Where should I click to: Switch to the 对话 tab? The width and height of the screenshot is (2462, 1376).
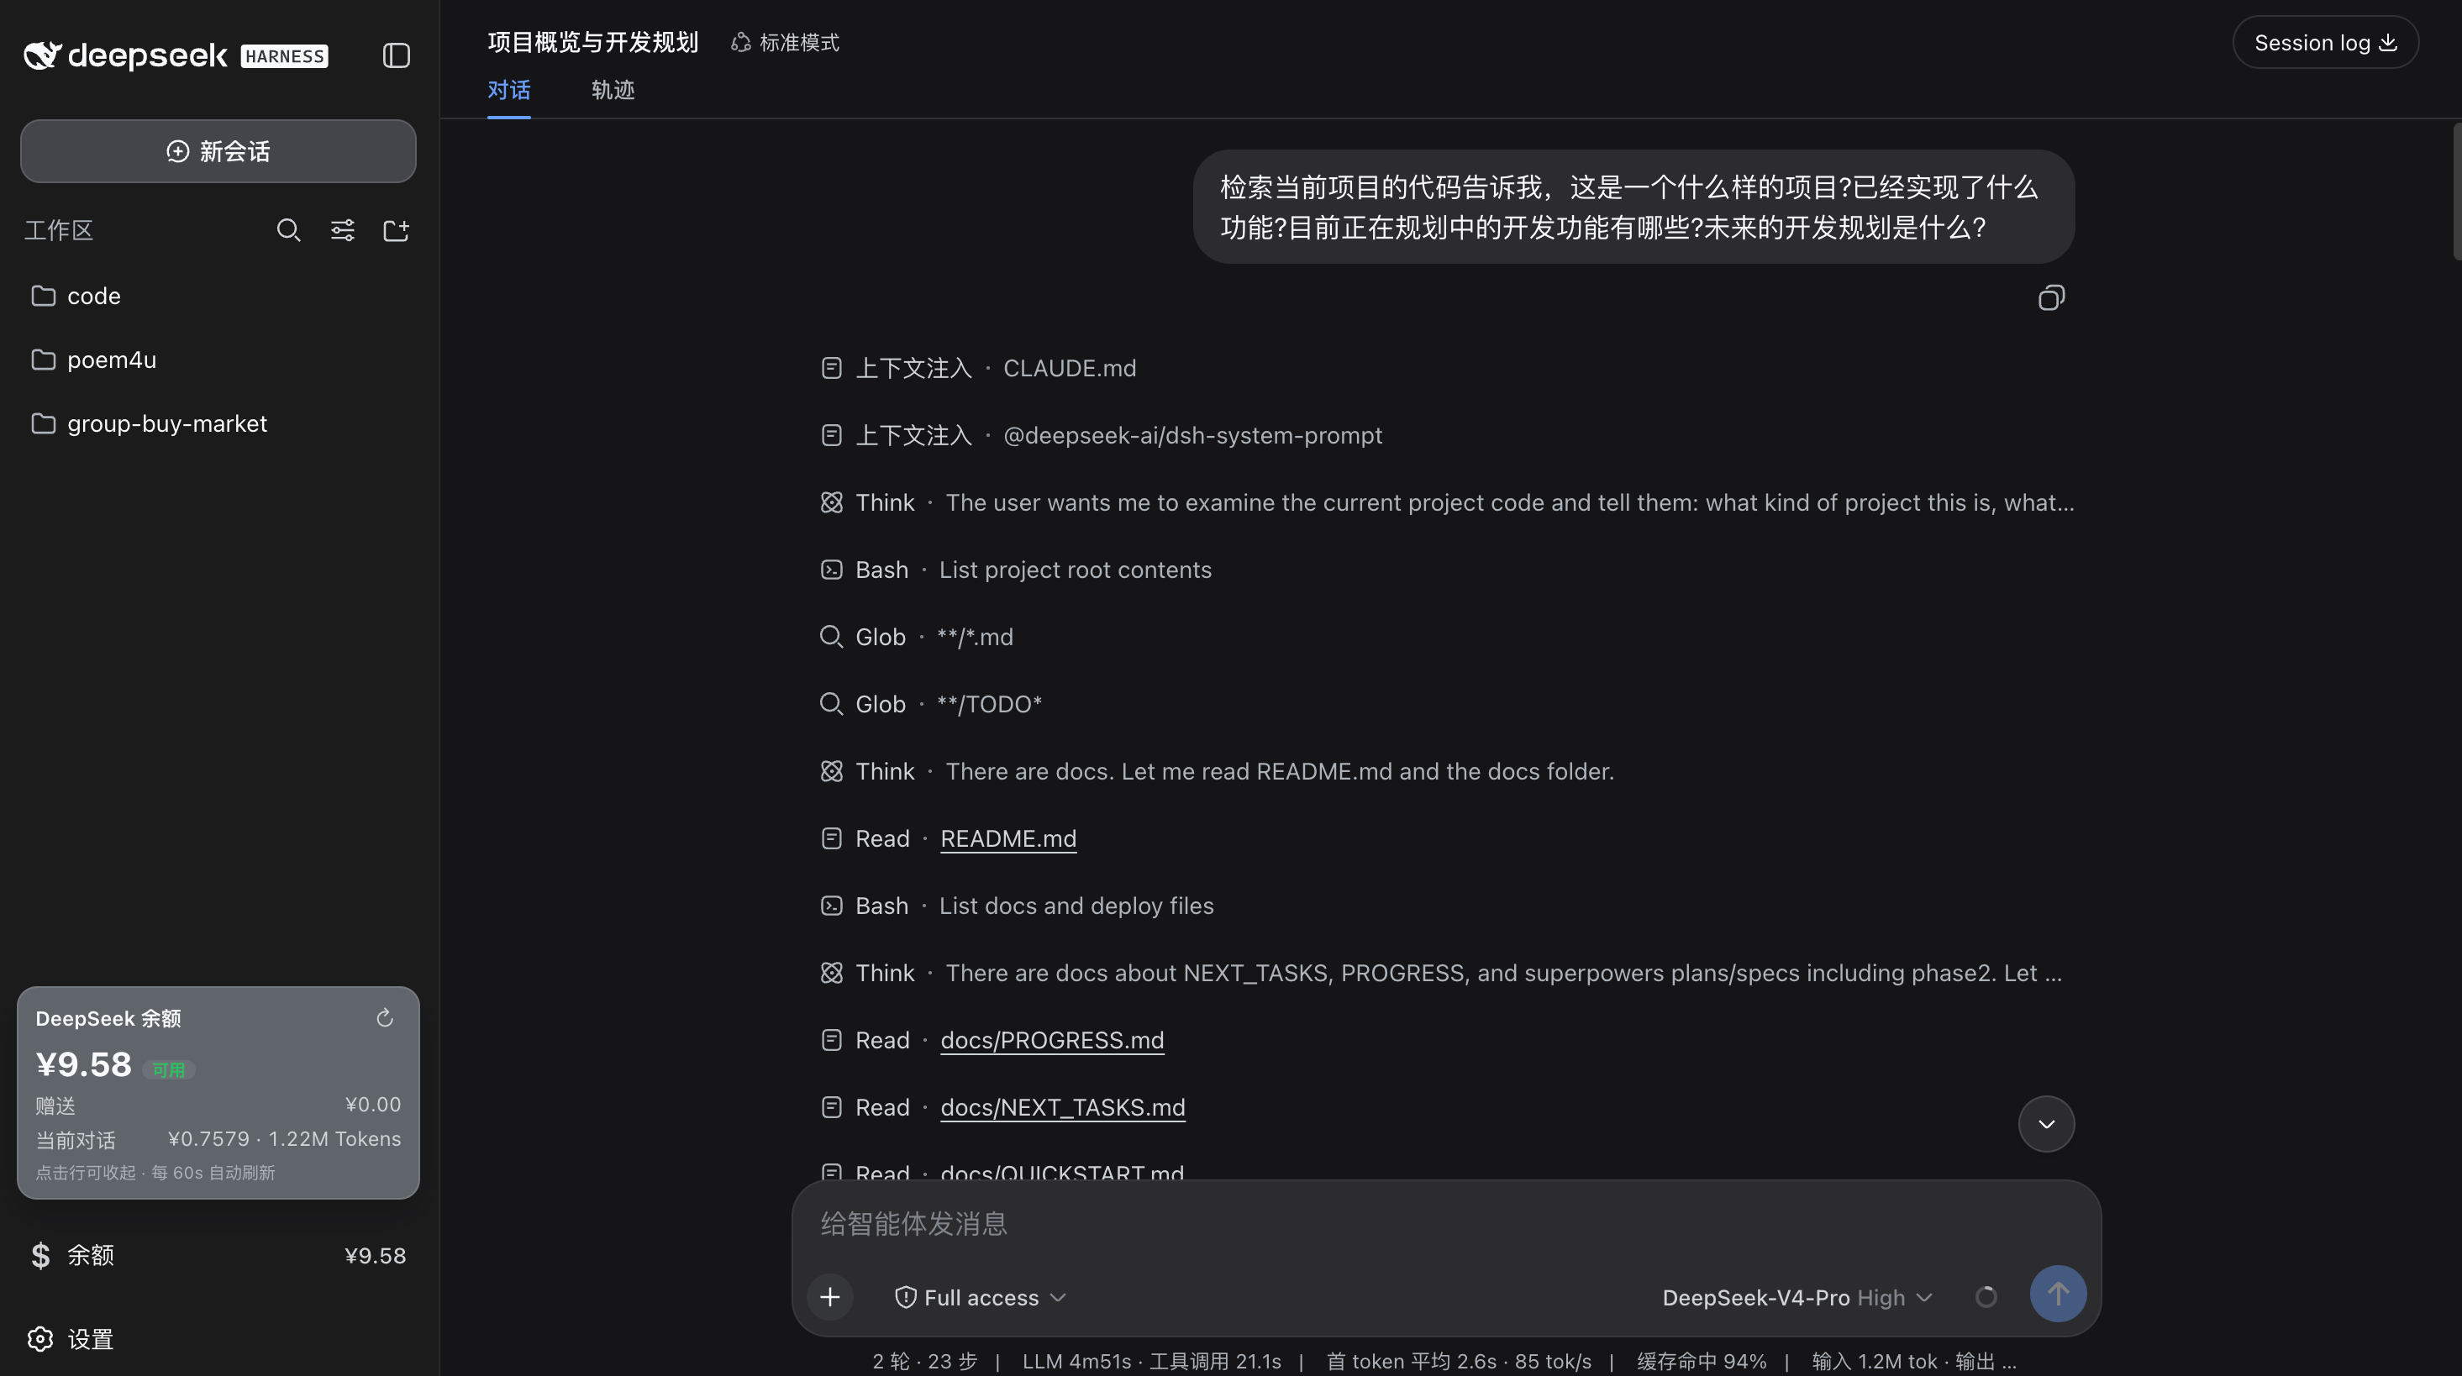(508, 90)
